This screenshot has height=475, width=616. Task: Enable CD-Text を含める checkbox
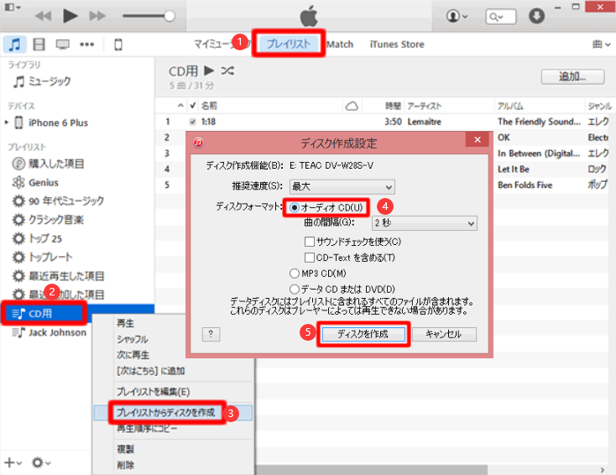(310, 258)
